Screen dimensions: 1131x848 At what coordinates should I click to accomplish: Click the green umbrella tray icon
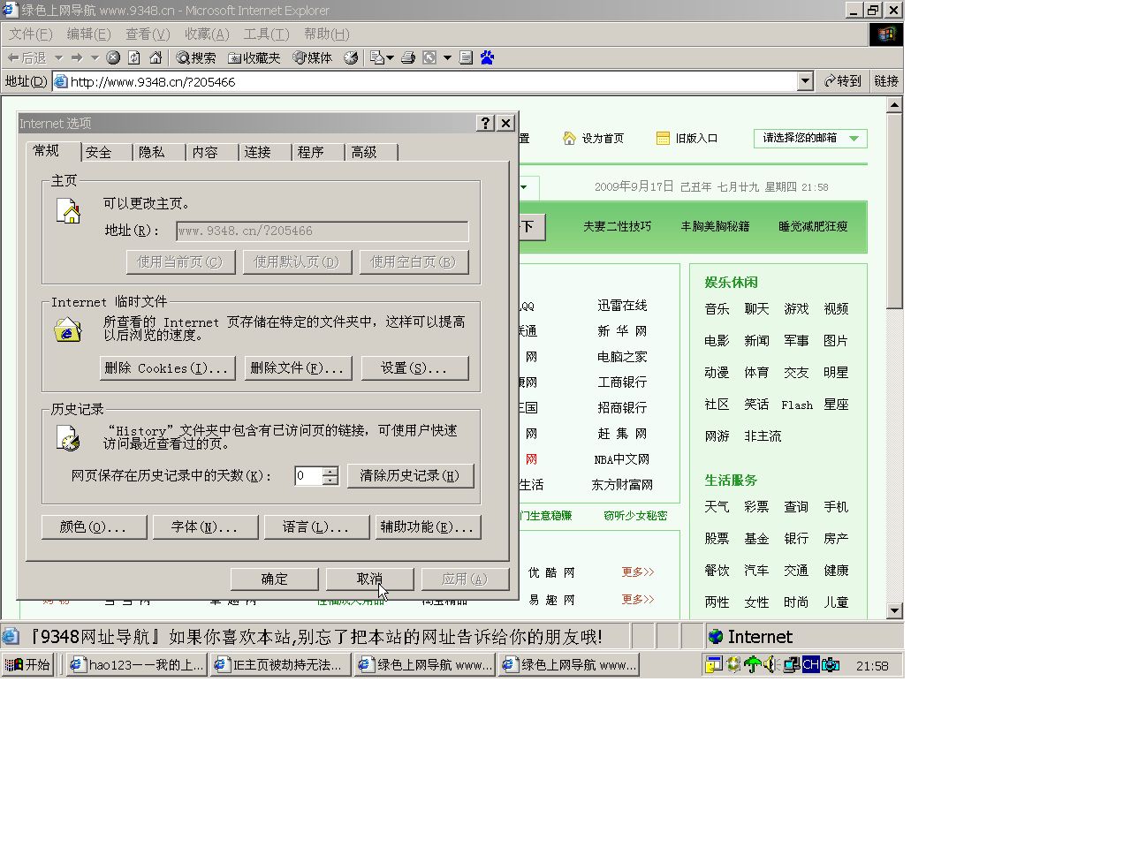point(752,664)
